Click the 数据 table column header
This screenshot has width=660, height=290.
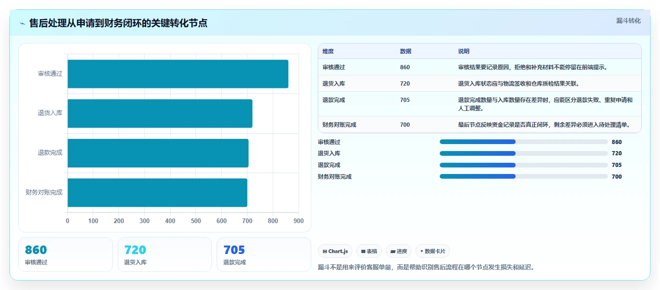(x=406, y=51)
